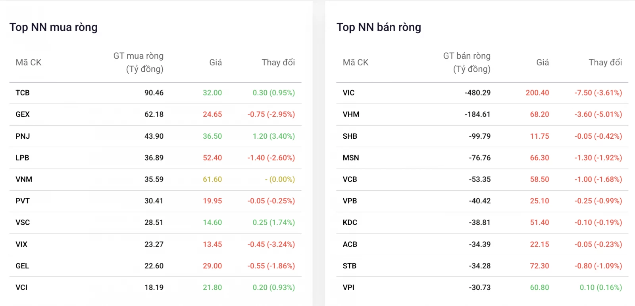Select VCB change -1.00 (-1.68%)
The width and height of the screenshot is (635, 306).
[x=598, y=179]
